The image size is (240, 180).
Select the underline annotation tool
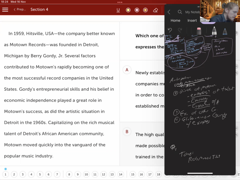point(118,10)
